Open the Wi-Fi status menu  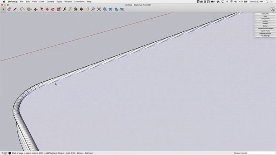(231, 2)
